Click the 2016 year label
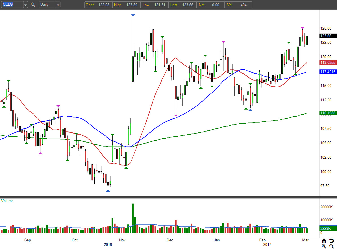The height and width of the screenshot is (249, 337). 108,244
